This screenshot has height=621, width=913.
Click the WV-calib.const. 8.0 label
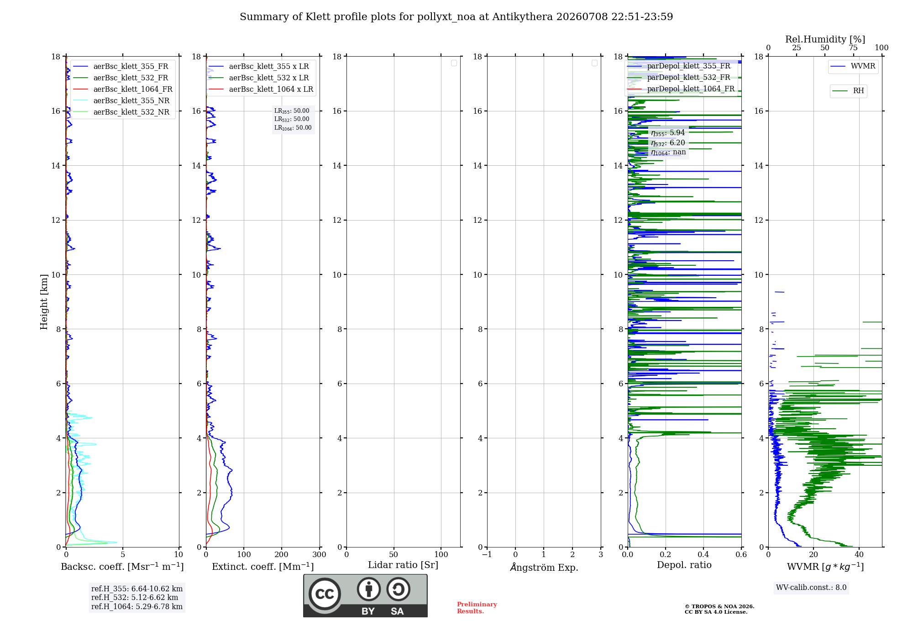pyautogui.click(x=811, y=588)
